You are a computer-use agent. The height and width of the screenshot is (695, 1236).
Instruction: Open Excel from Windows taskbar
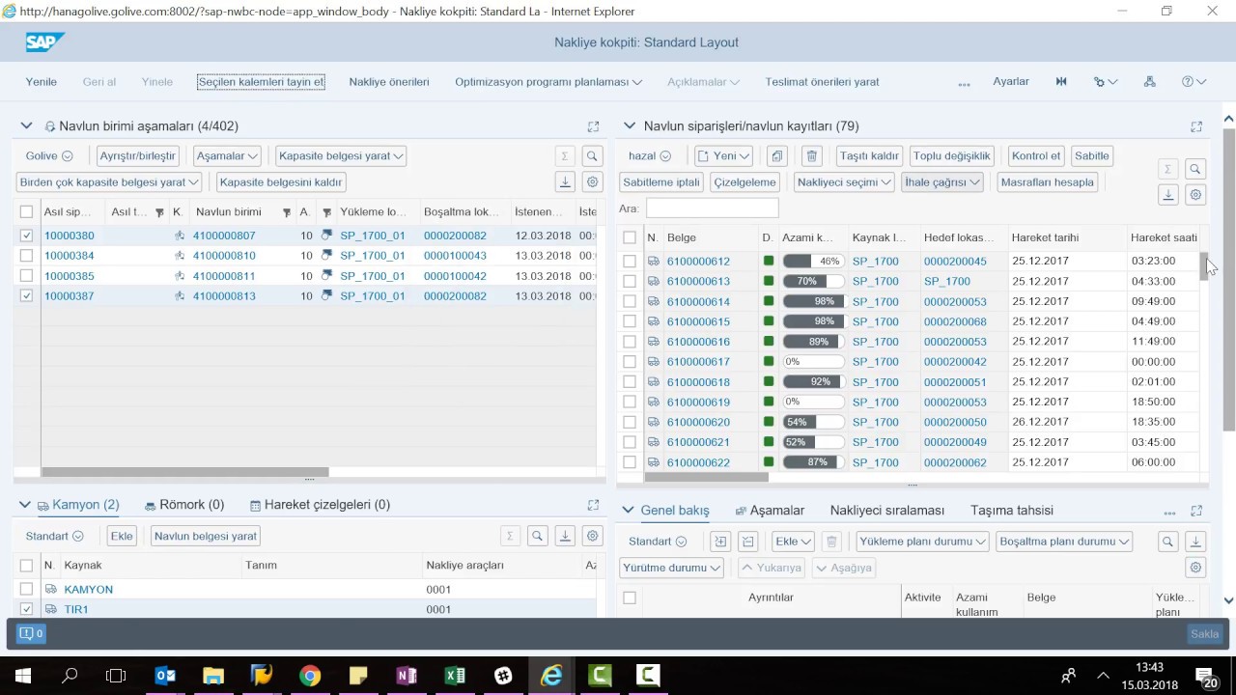tap(455, 676)
